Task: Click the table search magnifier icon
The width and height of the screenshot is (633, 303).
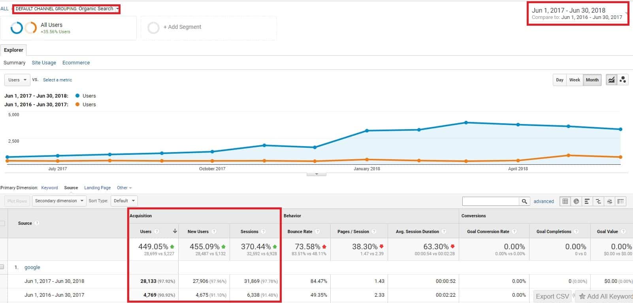Action: click(524, 201)
